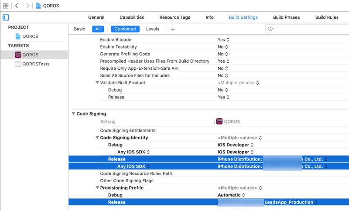Go forward with the right arrow
The width and height of the screenshot is (349, 211).
point(27,6)
